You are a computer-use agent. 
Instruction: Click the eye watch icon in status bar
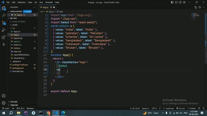[x=13, y=108]
